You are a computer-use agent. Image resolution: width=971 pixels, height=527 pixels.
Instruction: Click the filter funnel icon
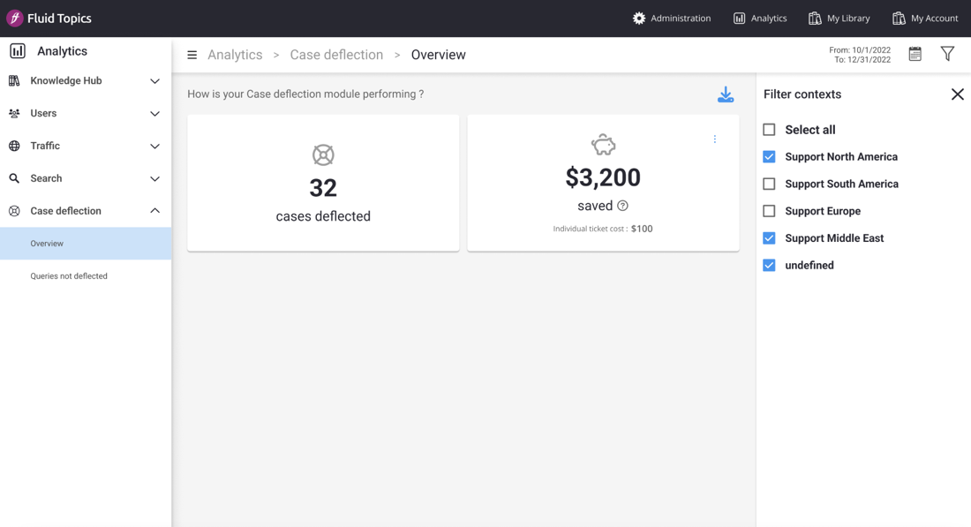[x=947, y=55]
